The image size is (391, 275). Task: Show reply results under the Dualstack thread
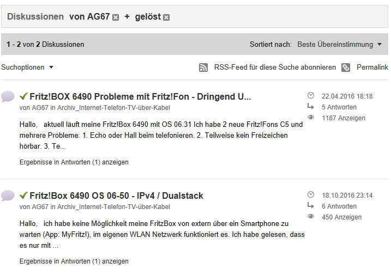pos(74,261)
